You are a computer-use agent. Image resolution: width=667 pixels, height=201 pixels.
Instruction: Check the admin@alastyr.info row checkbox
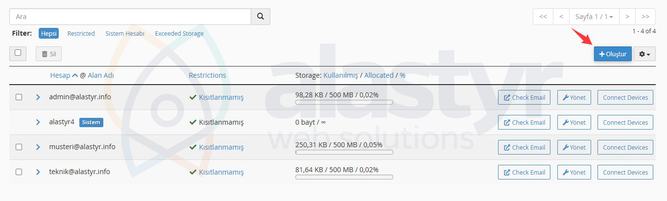(x=19, y=97)
